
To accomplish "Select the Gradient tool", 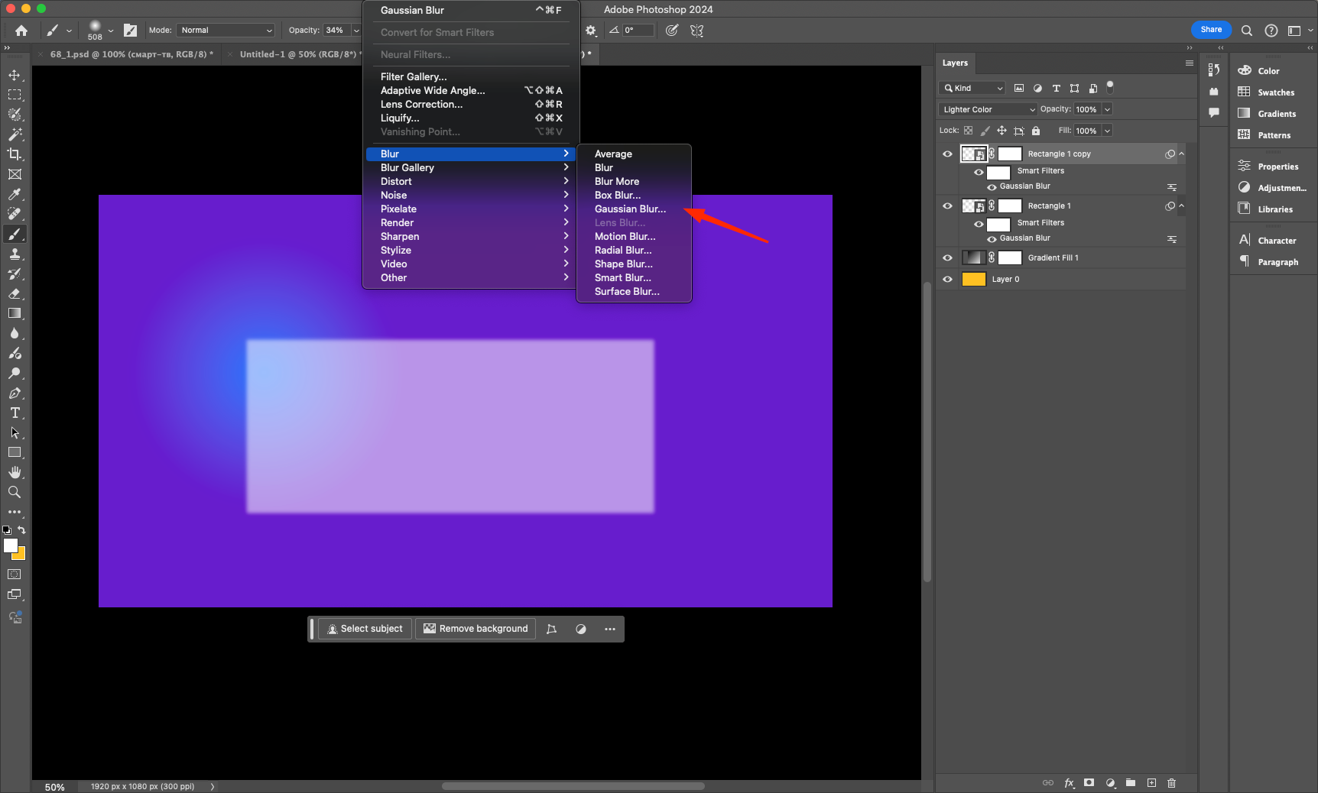I will (15, 313).
